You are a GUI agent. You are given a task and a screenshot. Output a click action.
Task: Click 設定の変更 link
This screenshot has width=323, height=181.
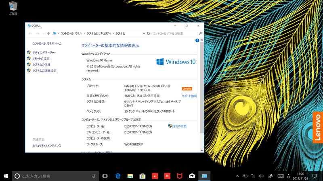(x=179, y=126)
